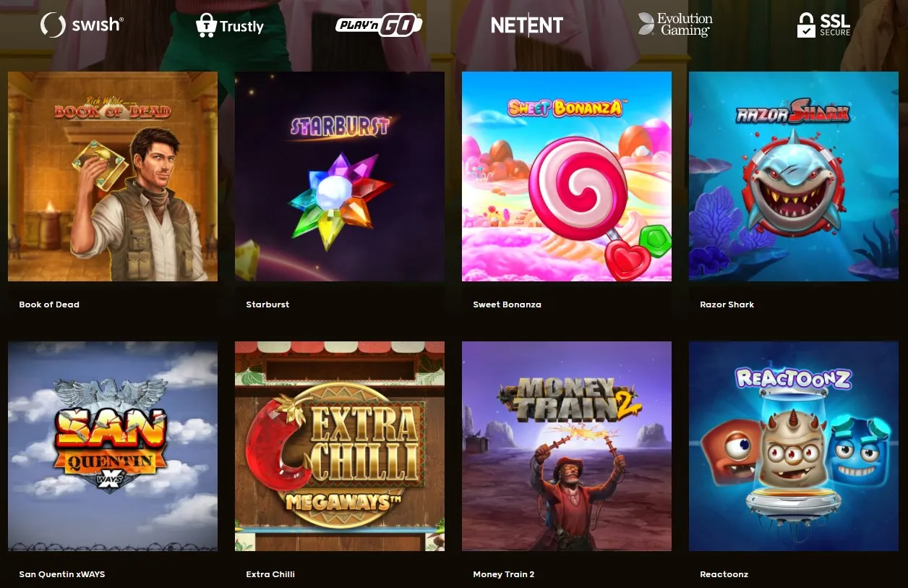Viewport: 908px width, 588px height.
Task: Click the "Money Train 2" title text
Action: click(x=504, y=574)
